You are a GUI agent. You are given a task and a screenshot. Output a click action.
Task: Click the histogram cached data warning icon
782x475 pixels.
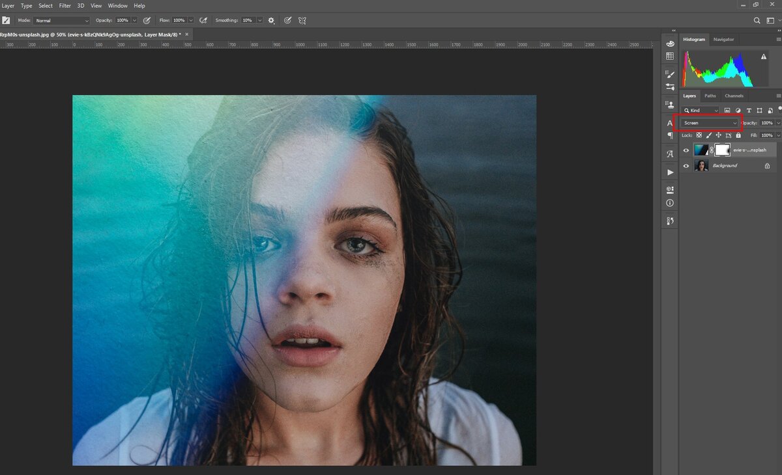(x=763, y=57)
